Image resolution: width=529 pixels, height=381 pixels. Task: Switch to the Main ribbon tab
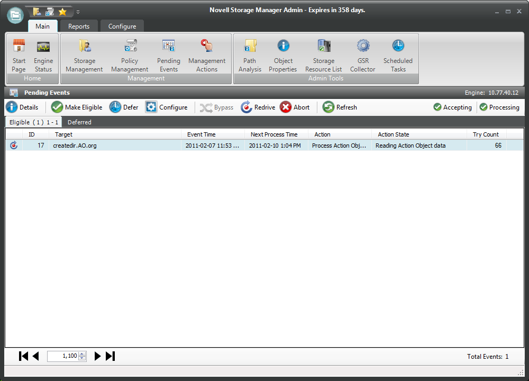click(x=42, y=26)
